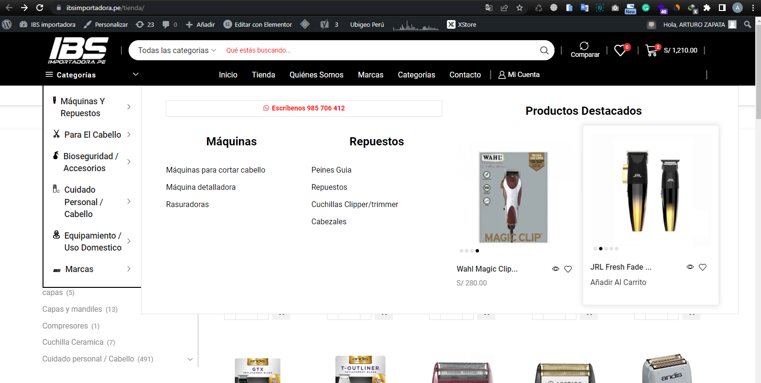Open Cabezales link
This screenshot has width=761, height=383.
pyautogui.click(x=329, y=221)
